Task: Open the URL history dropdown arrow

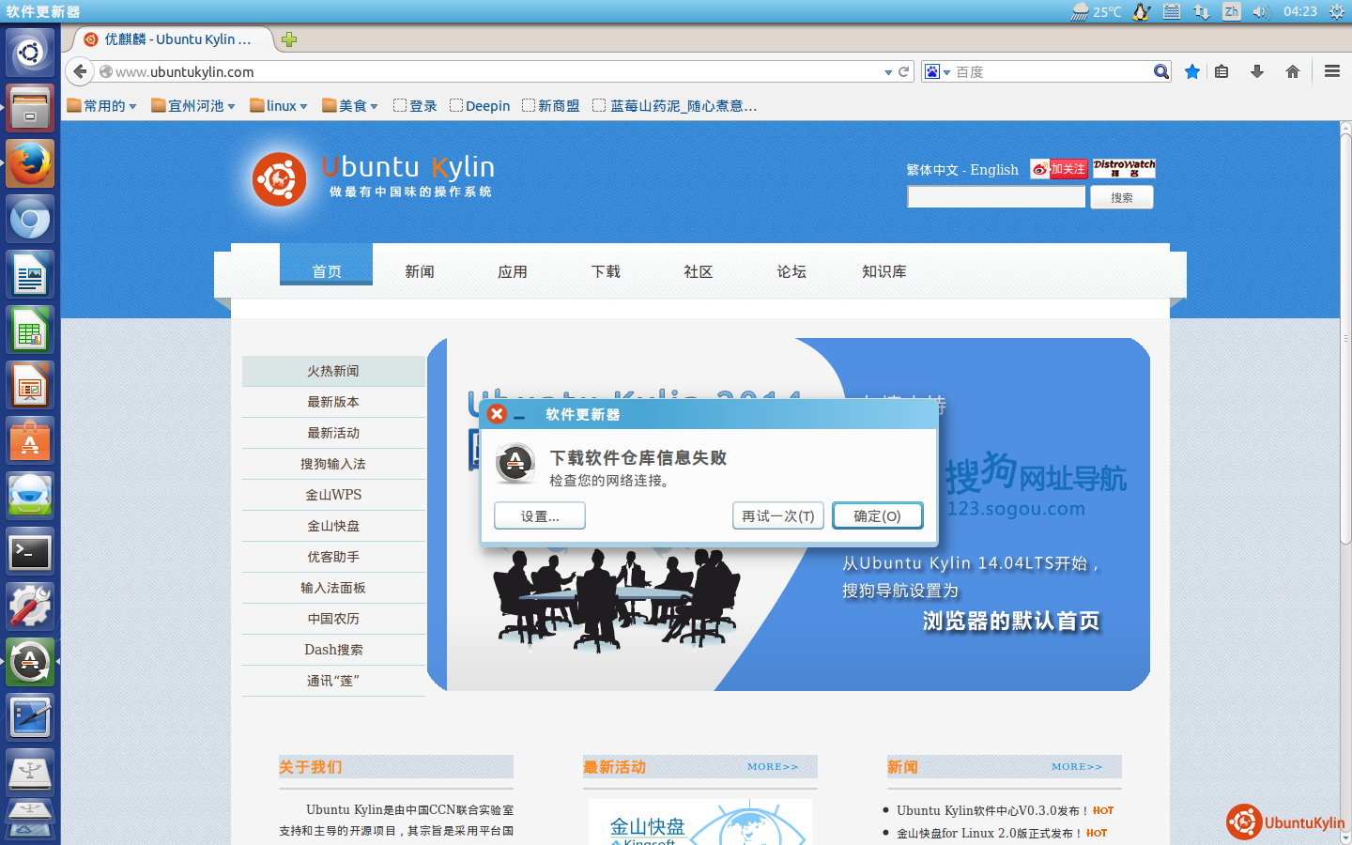Action: (888, 72)
